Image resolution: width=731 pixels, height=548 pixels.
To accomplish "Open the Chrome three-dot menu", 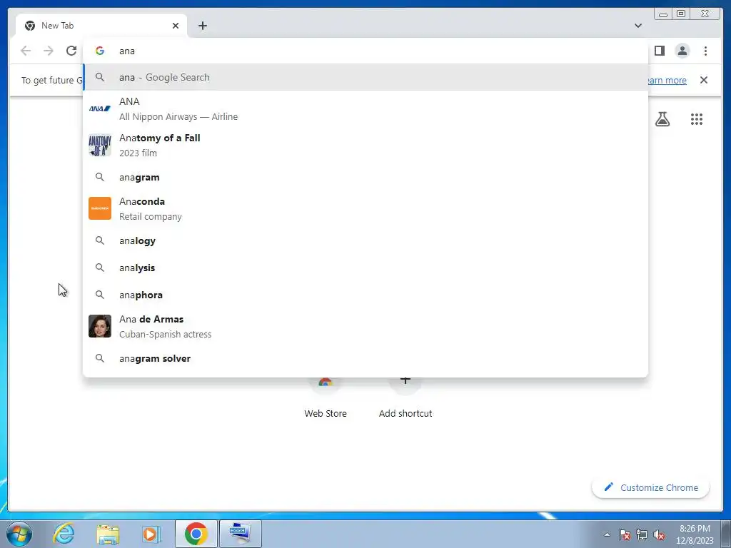I will point(705,51).
